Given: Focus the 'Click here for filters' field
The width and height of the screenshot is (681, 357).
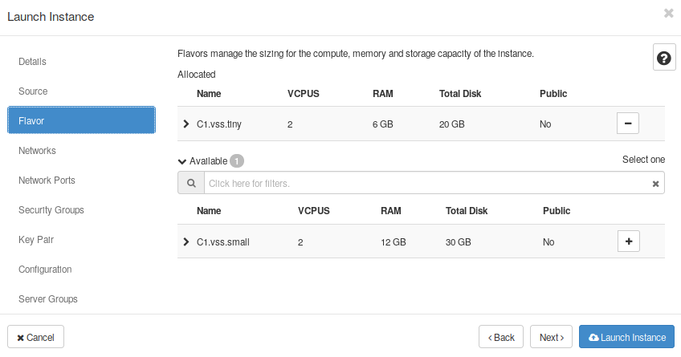Looking at the screenshot, I should point(426,184).
